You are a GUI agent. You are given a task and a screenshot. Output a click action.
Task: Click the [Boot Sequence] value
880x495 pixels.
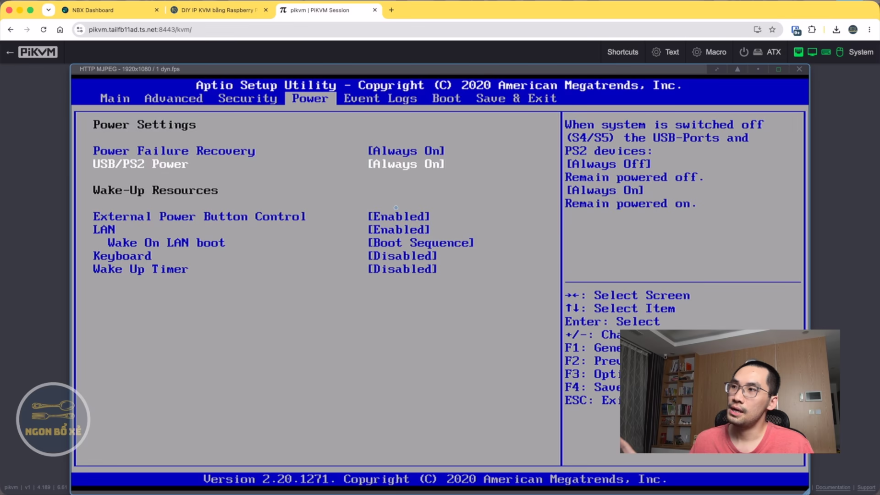(x=421, y=243)
